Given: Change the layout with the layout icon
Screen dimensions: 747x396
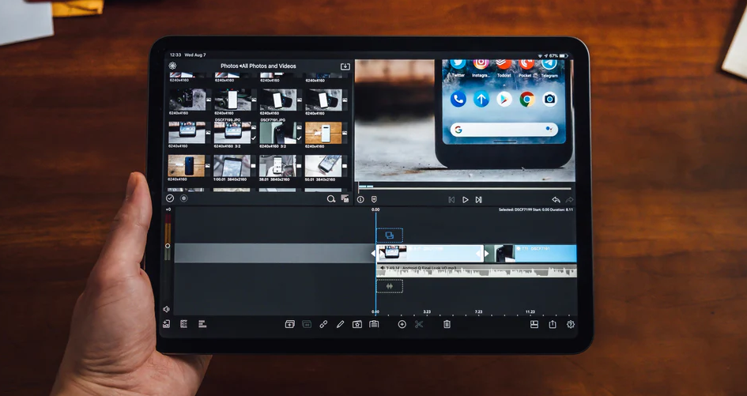Looking at the screenshot, I should (534, 324).
